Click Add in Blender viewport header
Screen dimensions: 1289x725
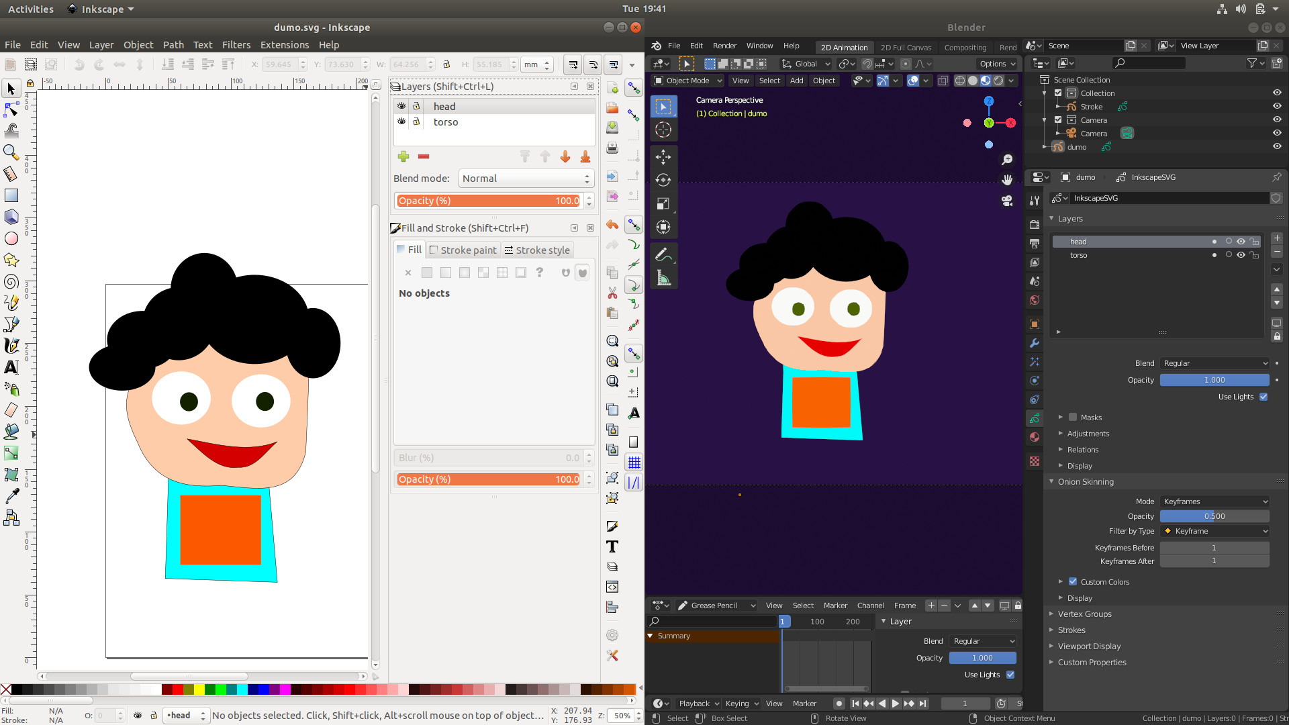pyautogui.click(x=796, y=81)
